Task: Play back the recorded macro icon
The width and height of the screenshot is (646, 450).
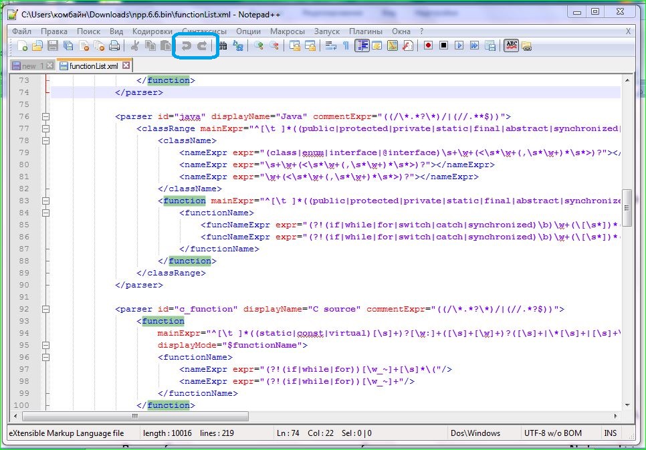Action: (x=459, y=45)
